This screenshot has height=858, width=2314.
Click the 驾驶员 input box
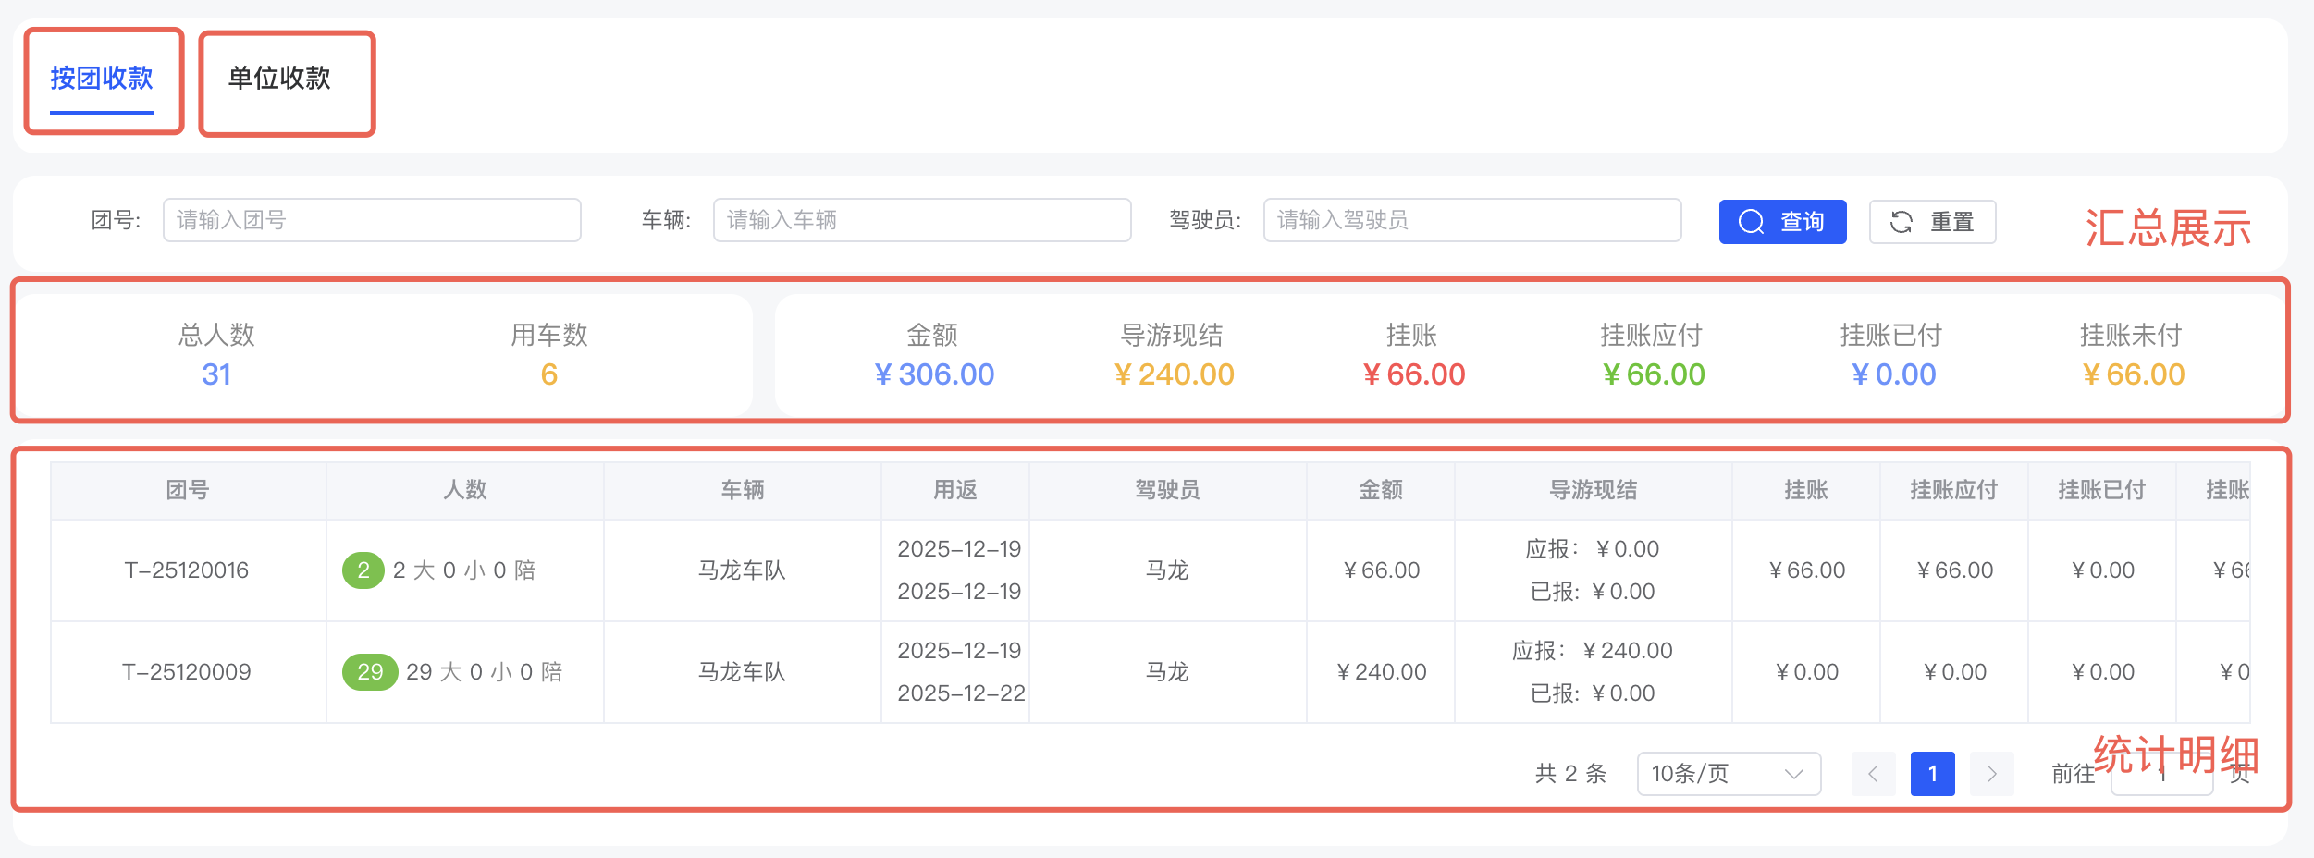(x=1471, y=220)
